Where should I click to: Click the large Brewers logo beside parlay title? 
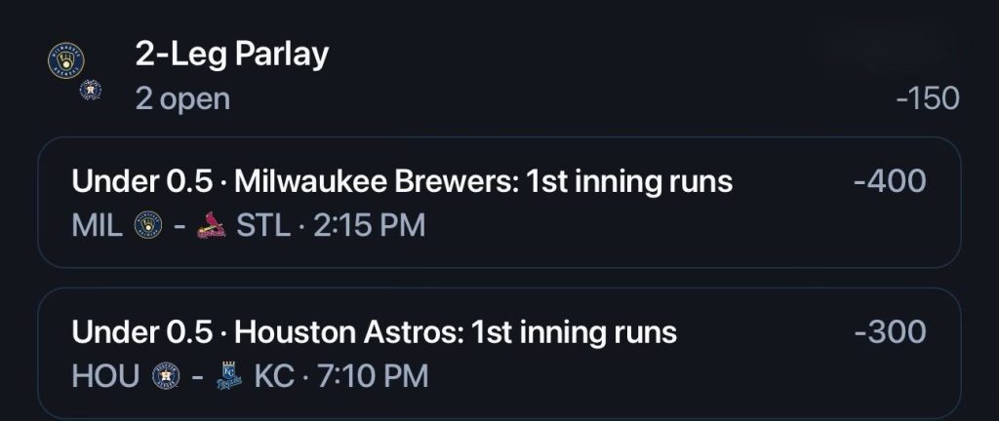(66, 60)
